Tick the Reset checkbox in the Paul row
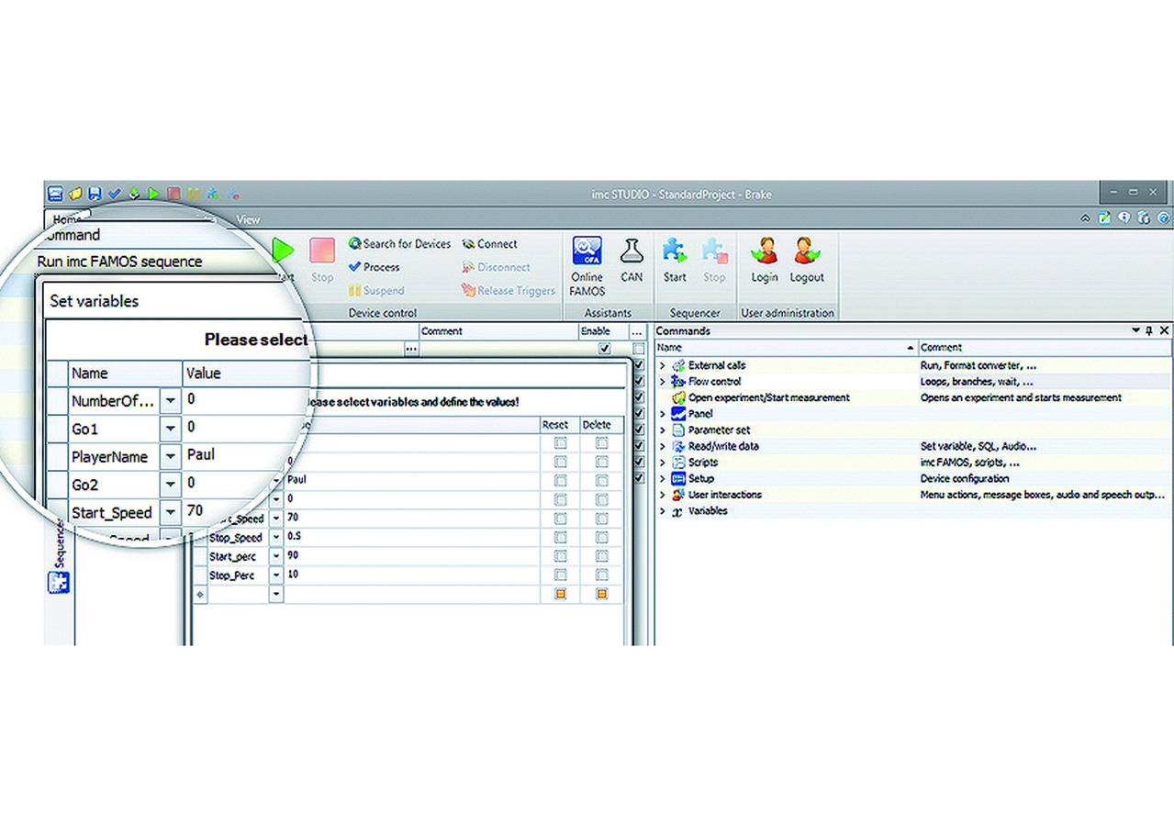1174x826 pixels. [x=560, y=480]
